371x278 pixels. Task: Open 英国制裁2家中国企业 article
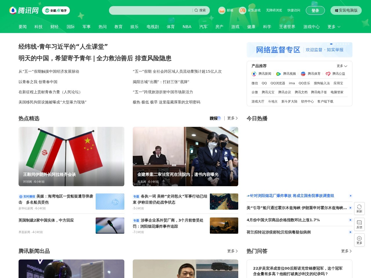tap(46, 220)
